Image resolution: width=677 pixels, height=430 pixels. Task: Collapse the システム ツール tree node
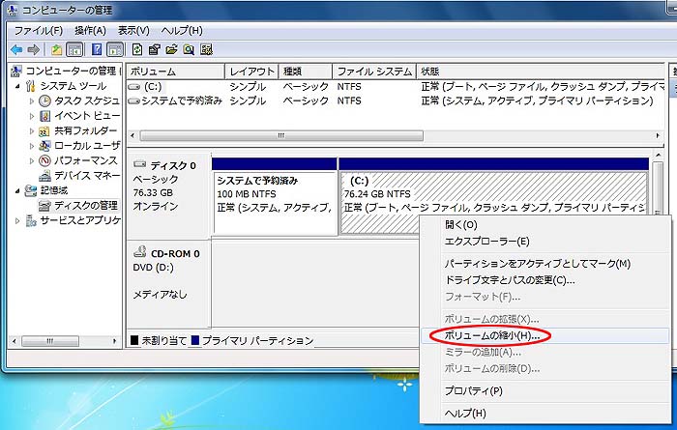tap(18, 87)
